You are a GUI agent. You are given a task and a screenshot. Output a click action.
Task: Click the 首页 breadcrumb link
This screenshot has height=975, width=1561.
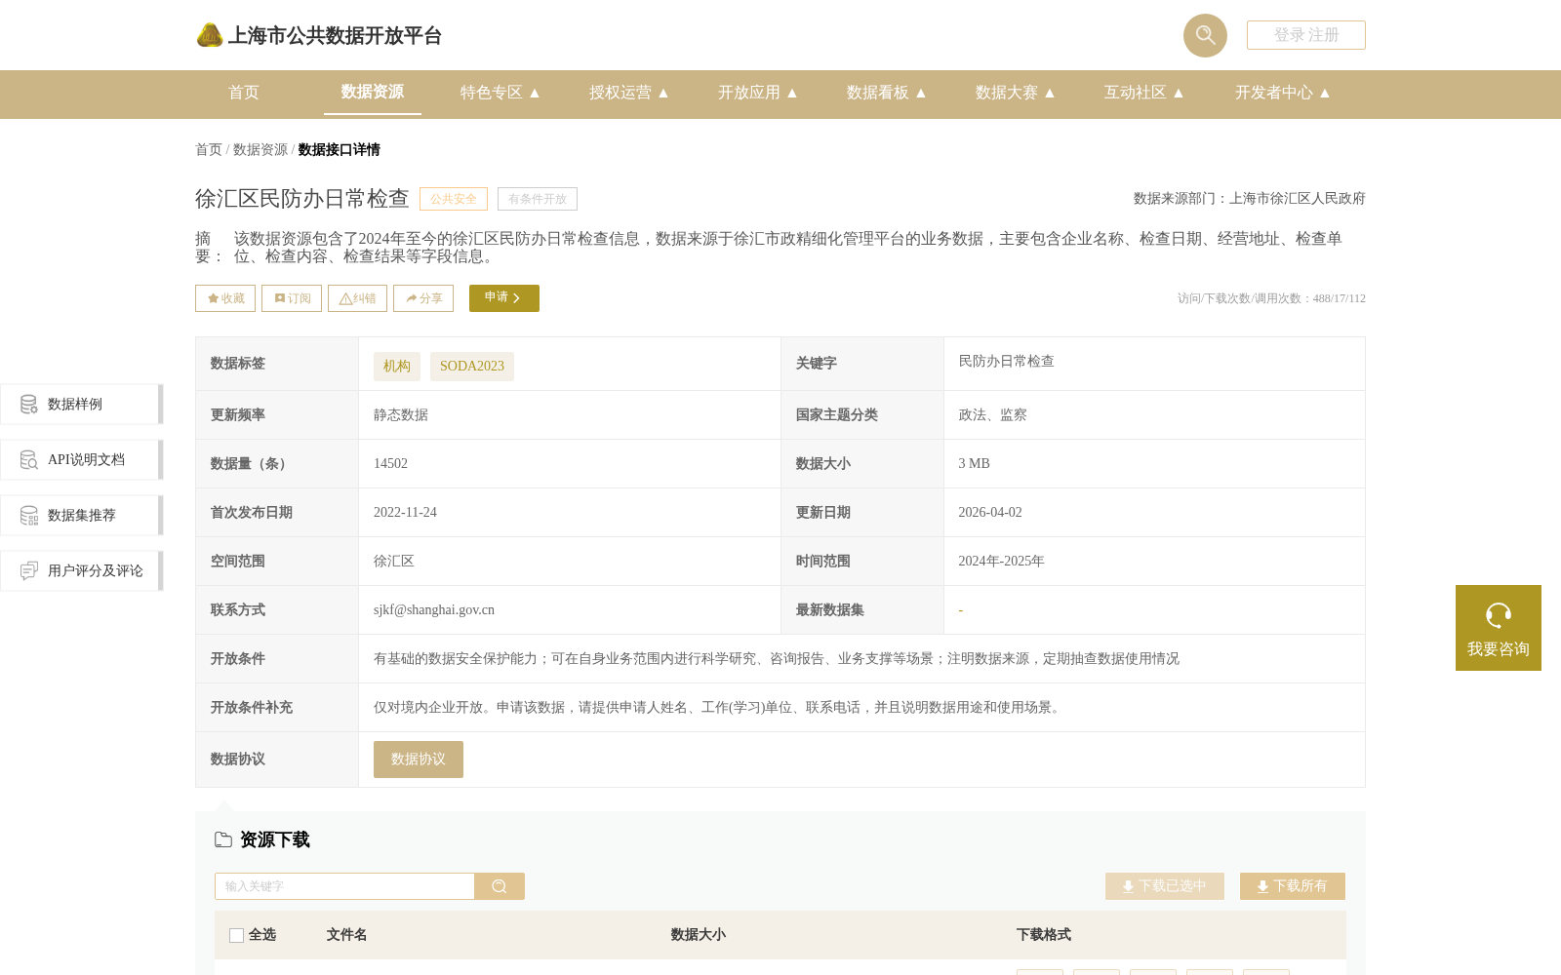[x=209, y=149]
